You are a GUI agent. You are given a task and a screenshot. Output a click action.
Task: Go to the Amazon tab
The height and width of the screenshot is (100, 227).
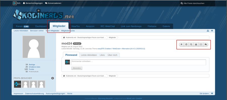(90, 26)
